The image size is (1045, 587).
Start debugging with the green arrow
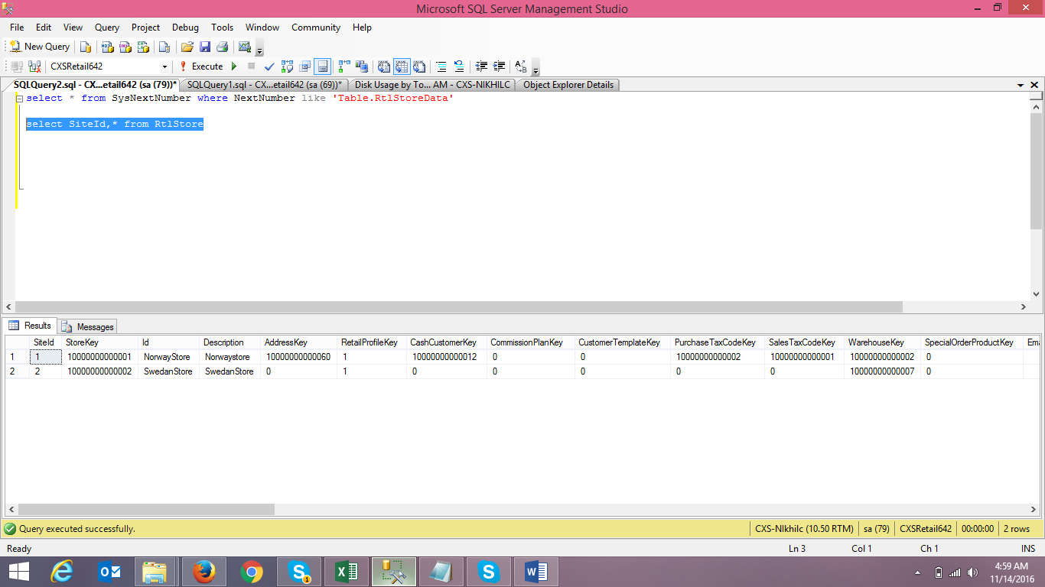pyautogui.click(x=234, y=66)
